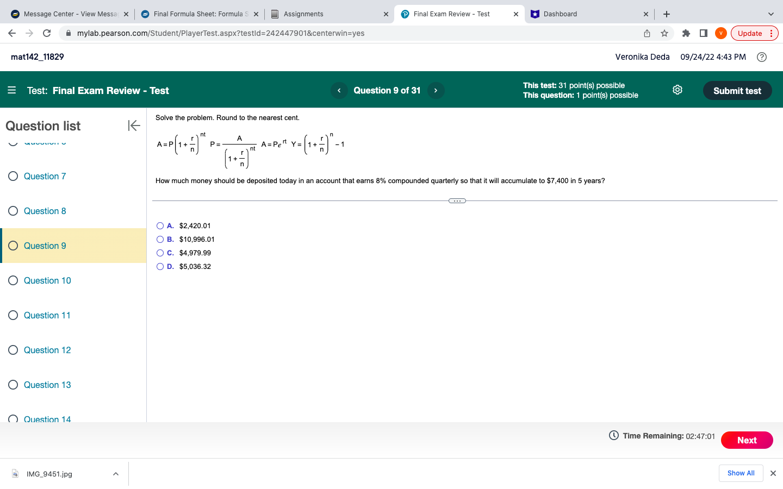Open Question 12 from the list
The image size is (783, 489).
pos(47,350)
